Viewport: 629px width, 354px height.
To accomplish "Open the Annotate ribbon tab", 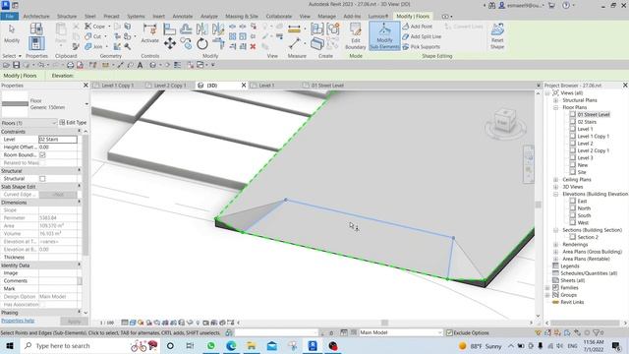I will click(183, 17).
